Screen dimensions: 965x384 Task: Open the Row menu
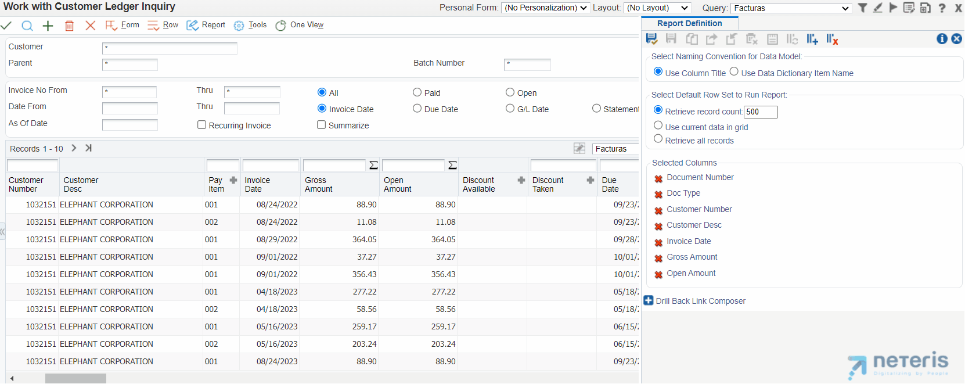pos(163,25)
